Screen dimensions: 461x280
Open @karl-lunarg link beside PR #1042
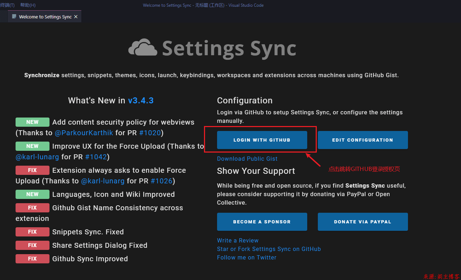(37, 157)
